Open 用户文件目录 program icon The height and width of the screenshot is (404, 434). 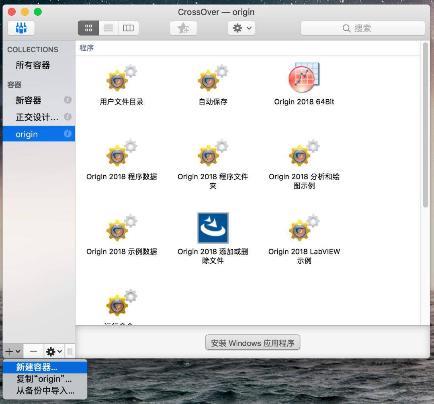[121, 78]
